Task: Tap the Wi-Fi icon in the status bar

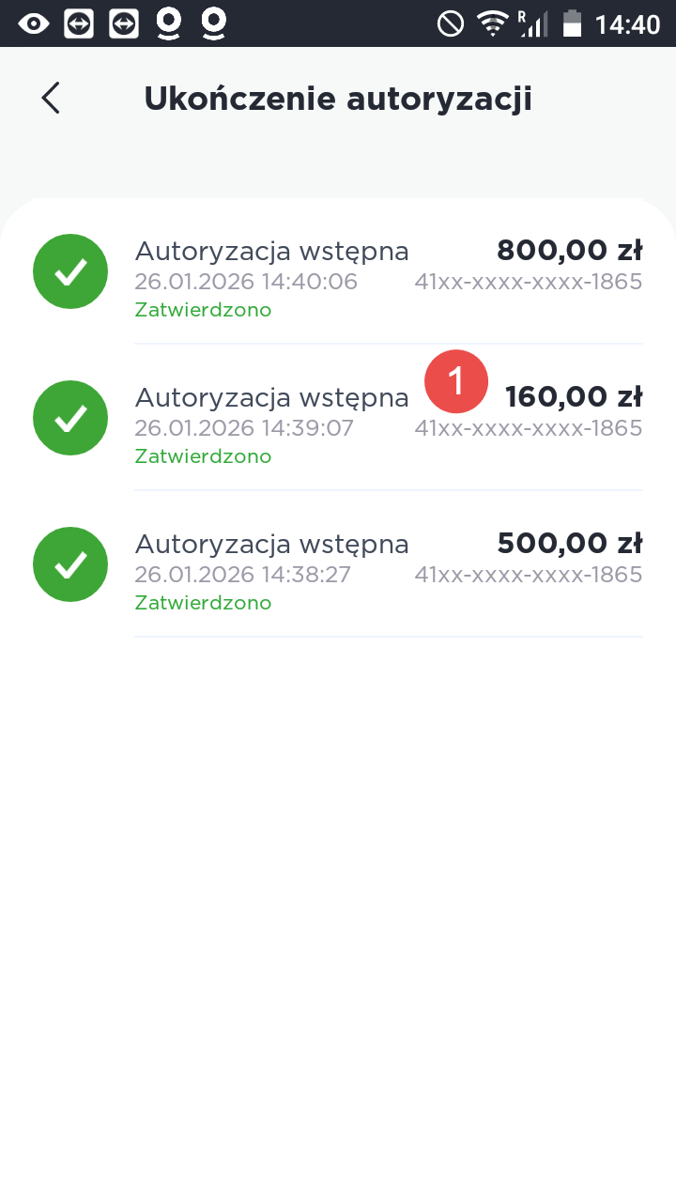Action: 492,23
